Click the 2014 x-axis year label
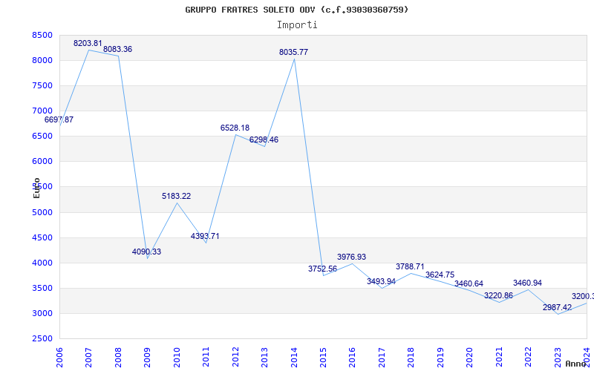 click(x=294, y=358)
